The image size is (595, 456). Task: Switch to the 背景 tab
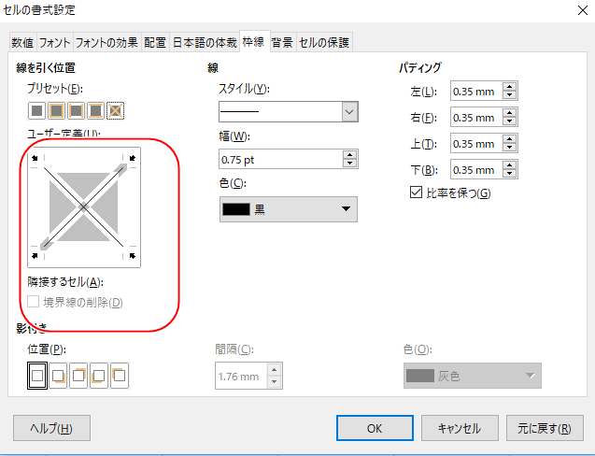click(282, 43)
